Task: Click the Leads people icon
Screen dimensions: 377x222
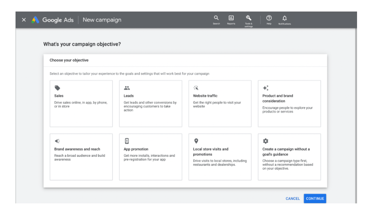Action: pyautogui.click(x=127, y=88)
